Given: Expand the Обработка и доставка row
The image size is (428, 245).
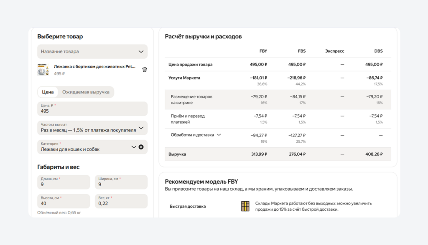Looking at the screenshot, I should coord(219,135).
